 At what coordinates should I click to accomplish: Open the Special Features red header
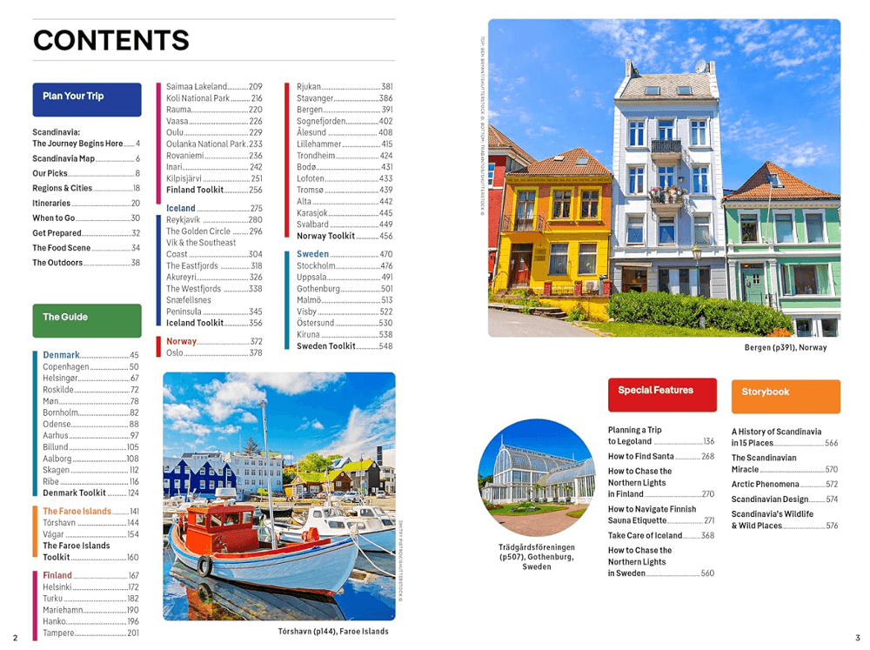tap(662, 393)
